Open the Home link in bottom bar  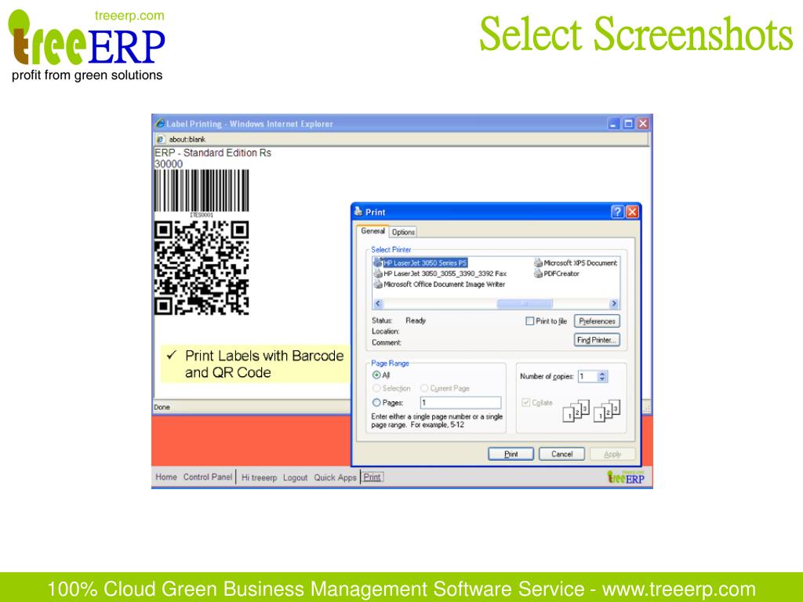[x=166, y=477]
